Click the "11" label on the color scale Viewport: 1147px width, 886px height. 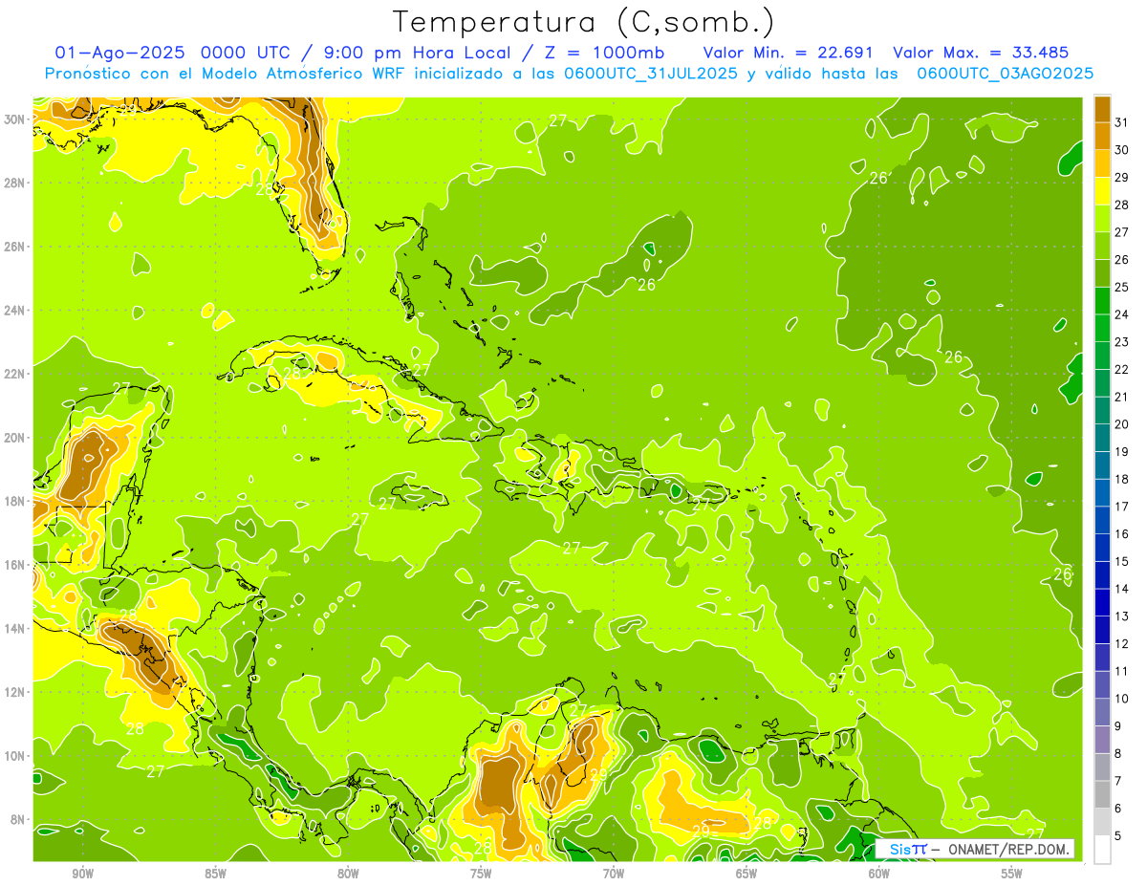point(1122,671)
